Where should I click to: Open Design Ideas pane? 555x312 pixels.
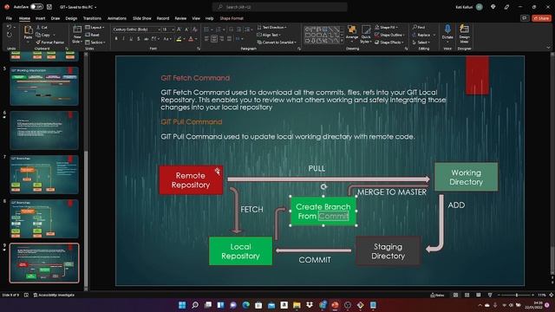(464, 34)
